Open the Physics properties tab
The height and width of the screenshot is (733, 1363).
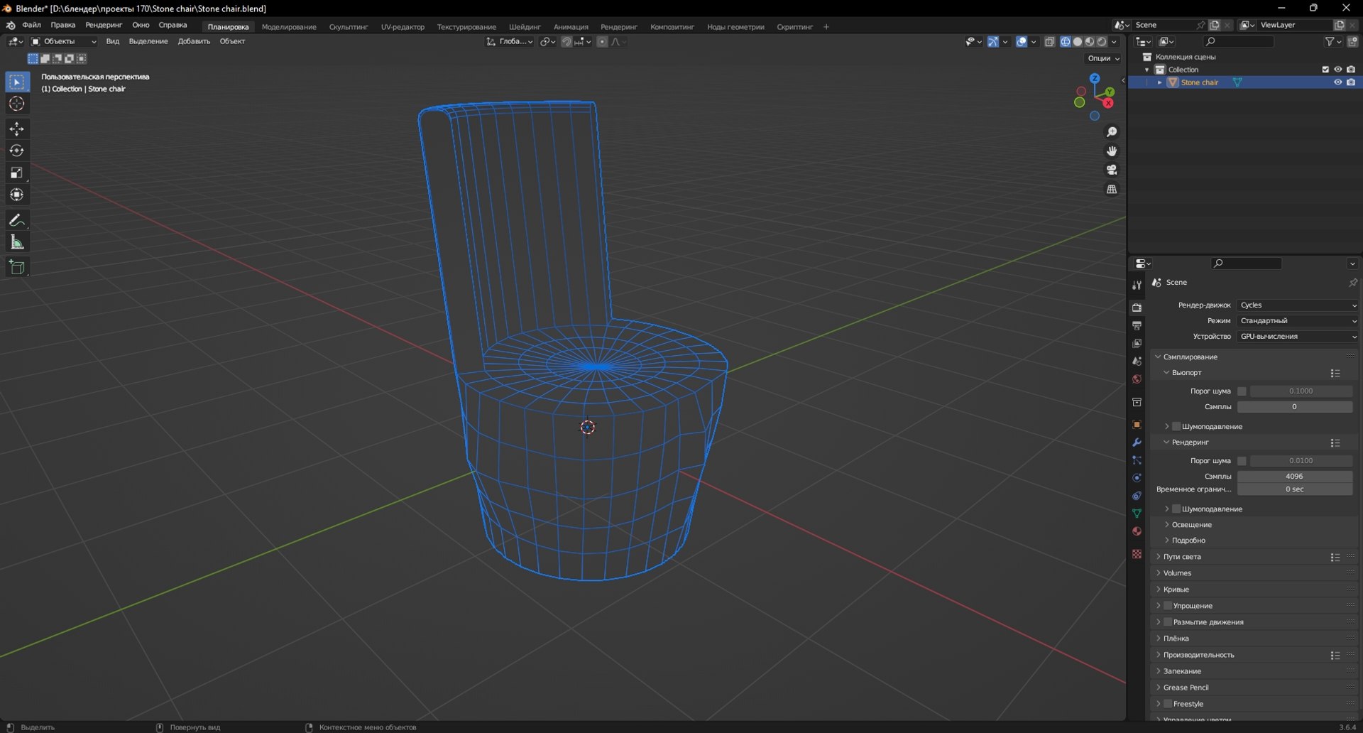click(1137, 478)
